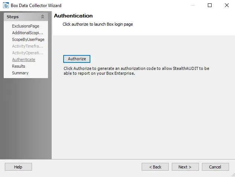Click the Authorize button
The height and width of the screenshot is (177, 235).
click(77, 59)
